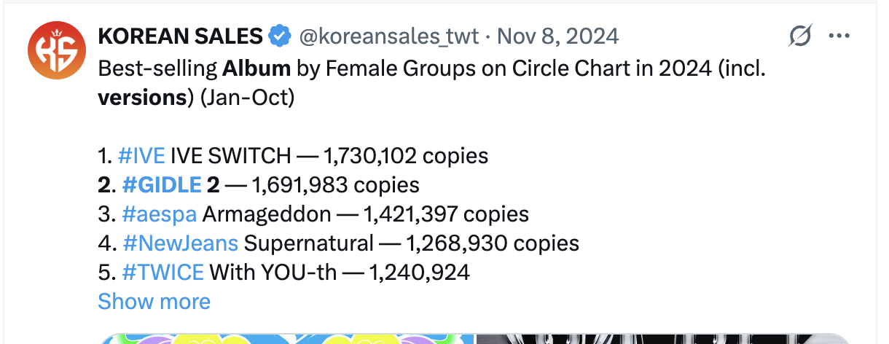Click the 'With YOU-th — 1,240,924' text
889x344 pixels.
[340, 273]
